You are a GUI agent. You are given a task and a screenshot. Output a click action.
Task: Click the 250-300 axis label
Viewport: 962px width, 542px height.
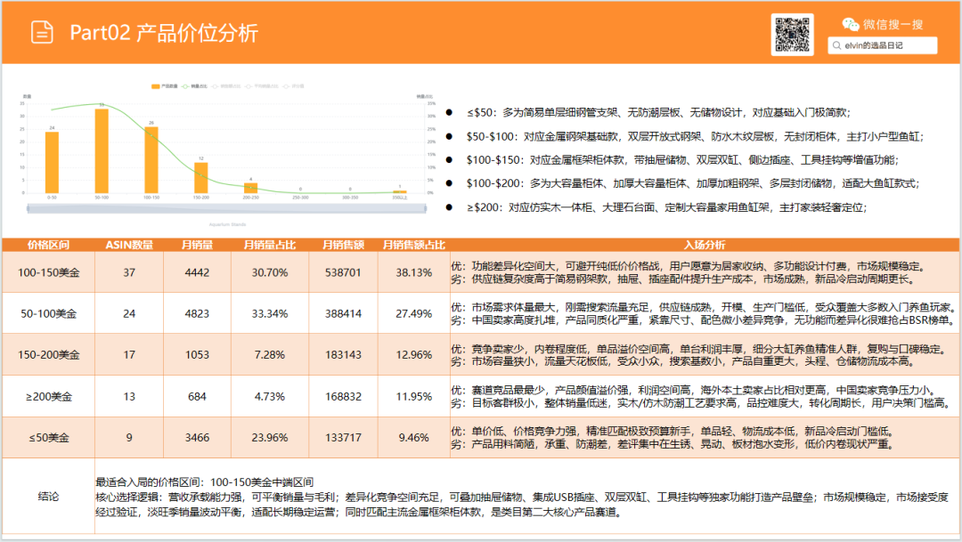coord(300,198)
